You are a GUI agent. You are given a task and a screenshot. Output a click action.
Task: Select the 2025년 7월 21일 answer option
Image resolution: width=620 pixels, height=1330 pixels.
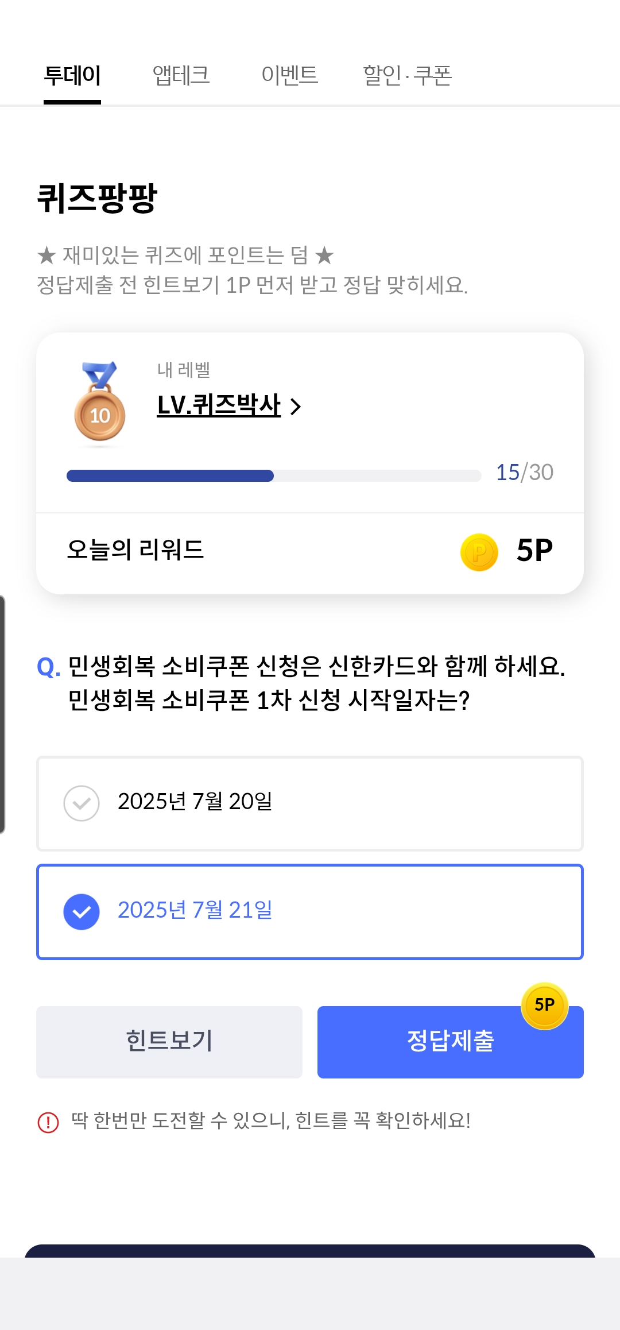(x=310, y=911)
